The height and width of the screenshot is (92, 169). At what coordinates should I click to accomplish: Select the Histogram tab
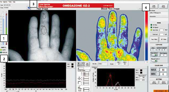pos(94,67)
